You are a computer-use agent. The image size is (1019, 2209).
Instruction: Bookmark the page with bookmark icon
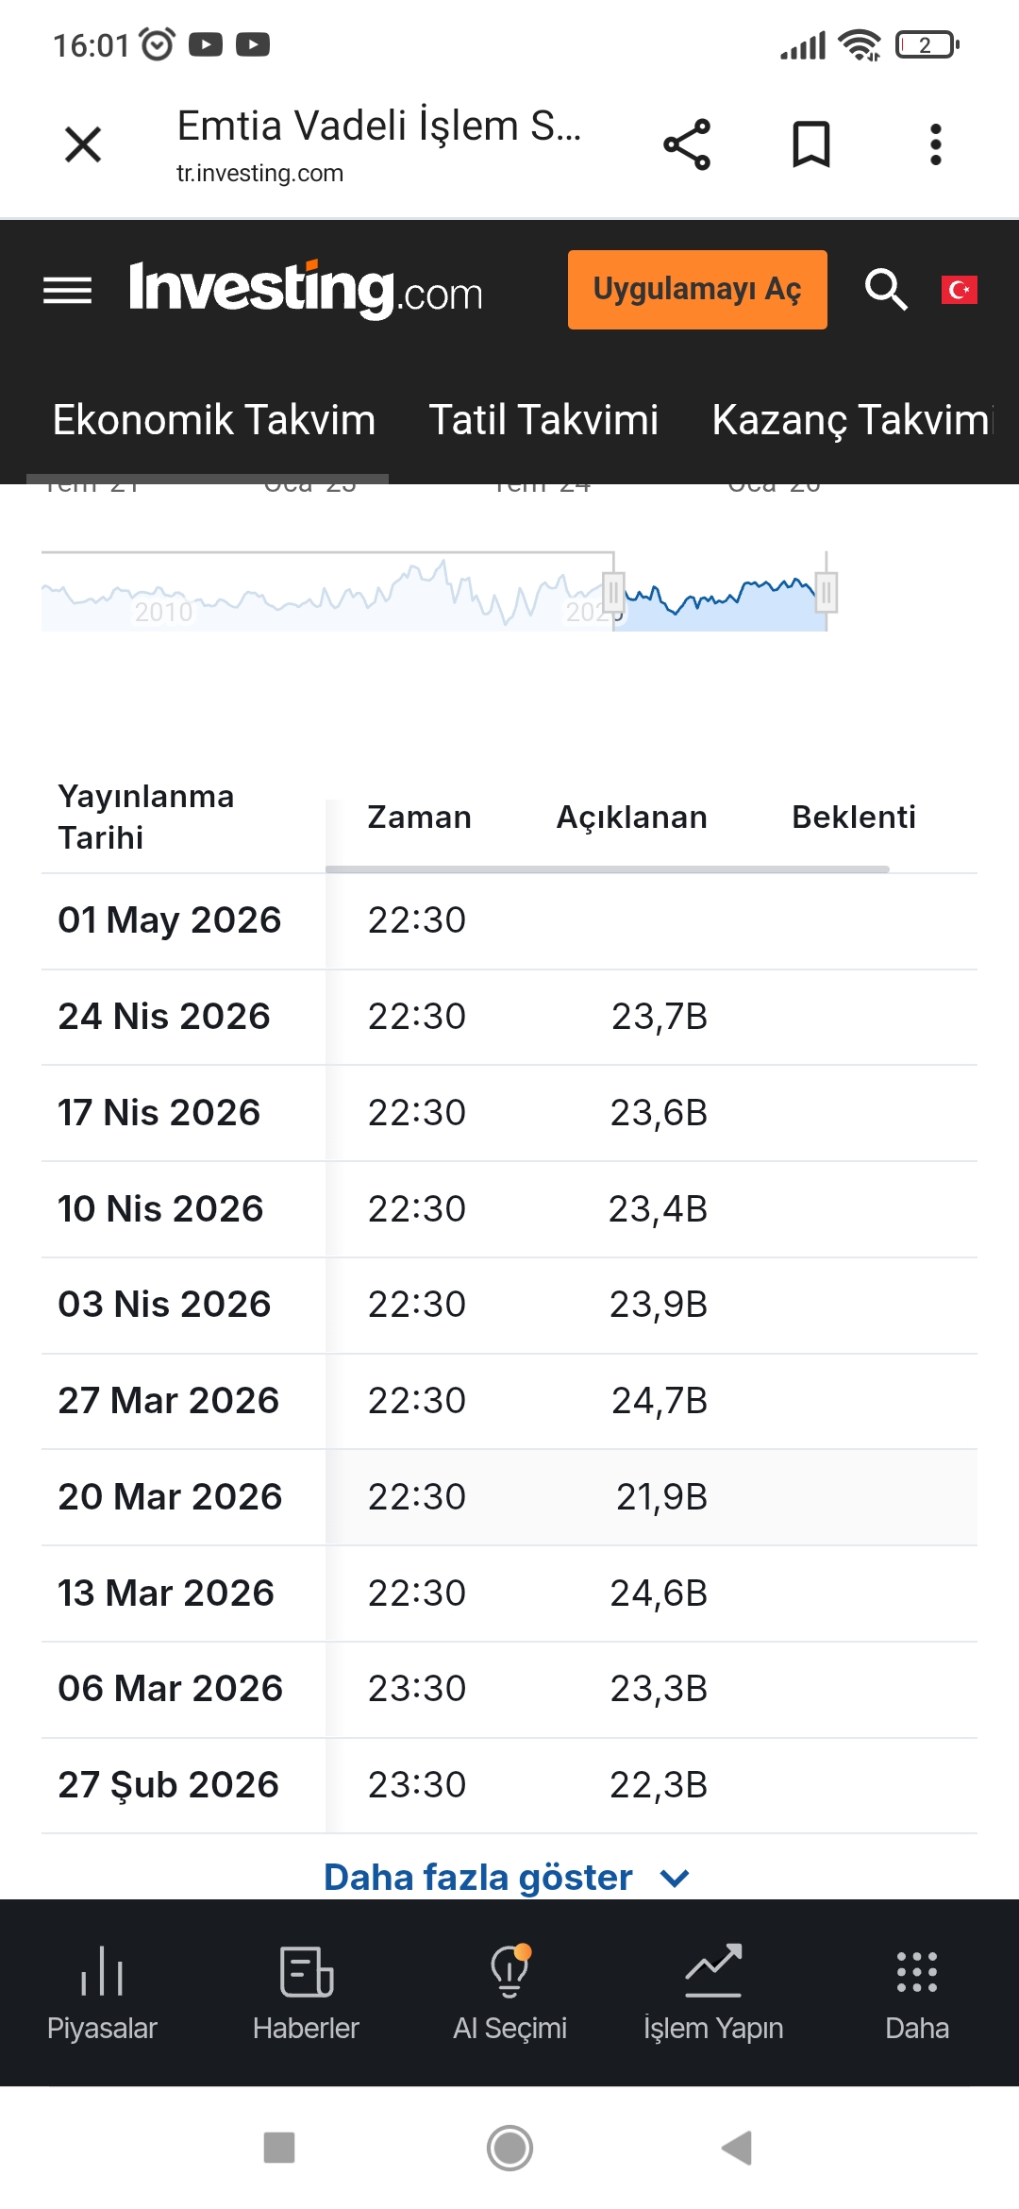click(810, 144)
